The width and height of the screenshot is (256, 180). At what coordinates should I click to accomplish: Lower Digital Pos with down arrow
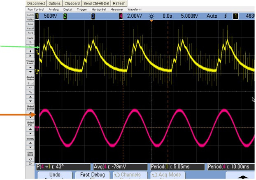click(30, 133)
